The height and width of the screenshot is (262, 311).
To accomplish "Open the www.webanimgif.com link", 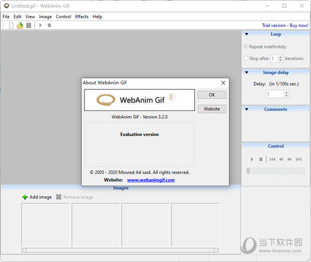I will click(x=151, y=180).
